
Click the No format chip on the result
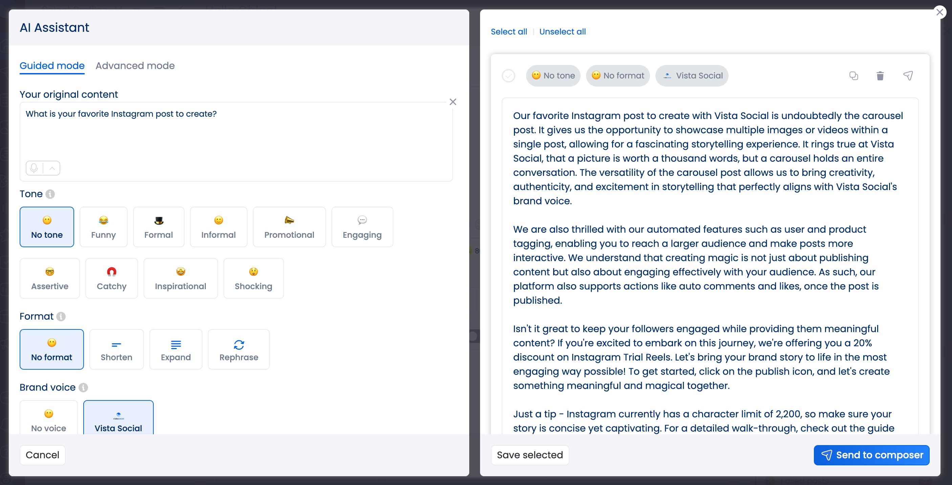618,75
